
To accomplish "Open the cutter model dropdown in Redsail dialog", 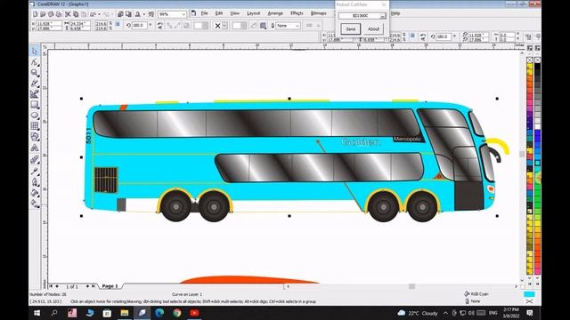I will [x=382, y=16].
